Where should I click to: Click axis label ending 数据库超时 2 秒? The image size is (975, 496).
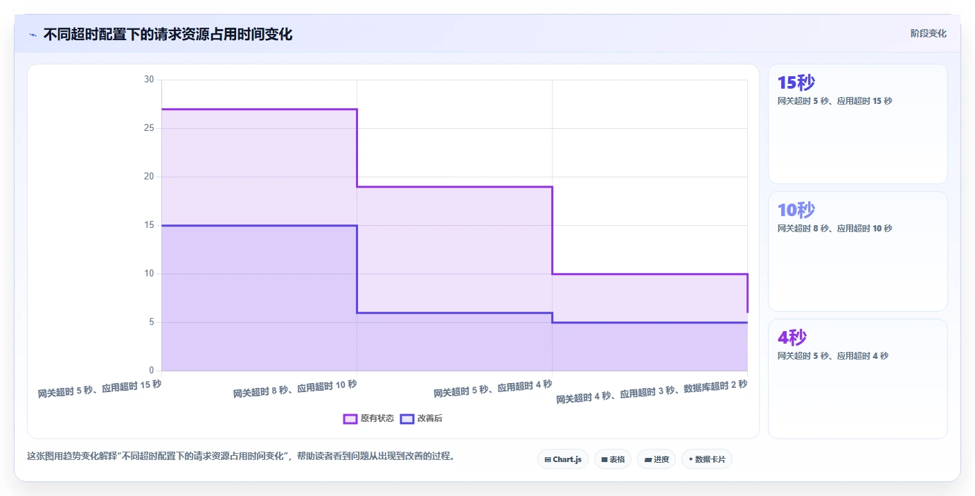(x=652, y=391)
